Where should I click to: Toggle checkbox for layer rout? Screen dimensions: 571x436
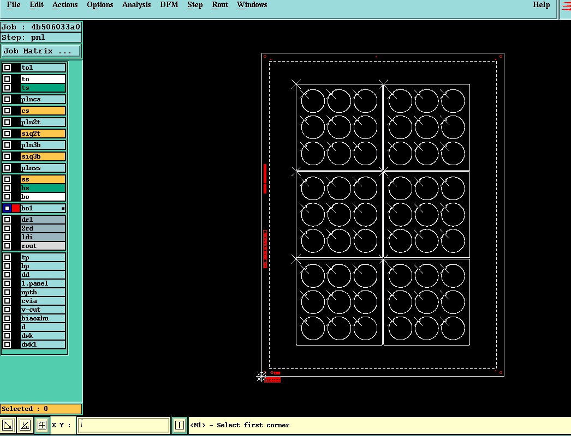(x=7, y=246)
